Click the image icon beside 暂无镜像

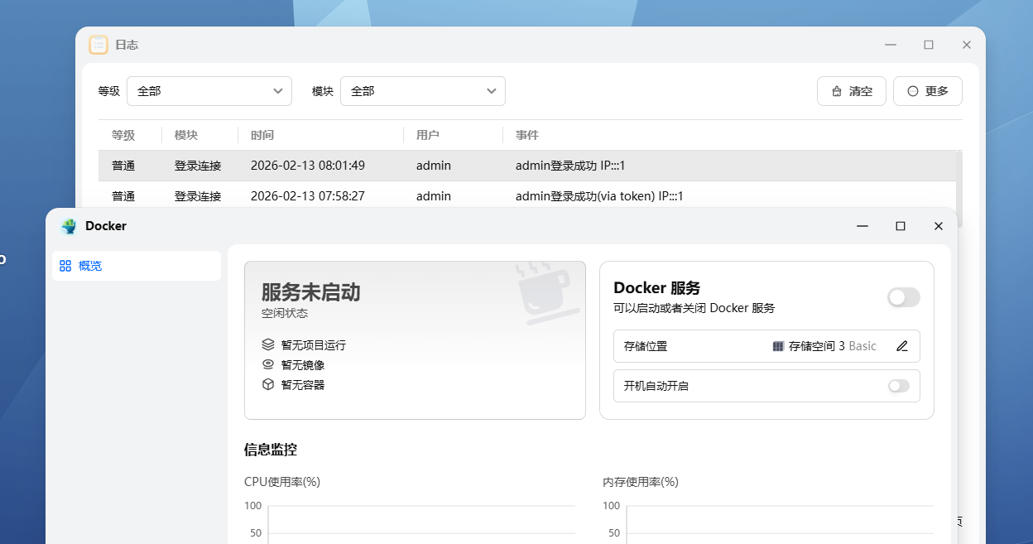click(268, 364)
